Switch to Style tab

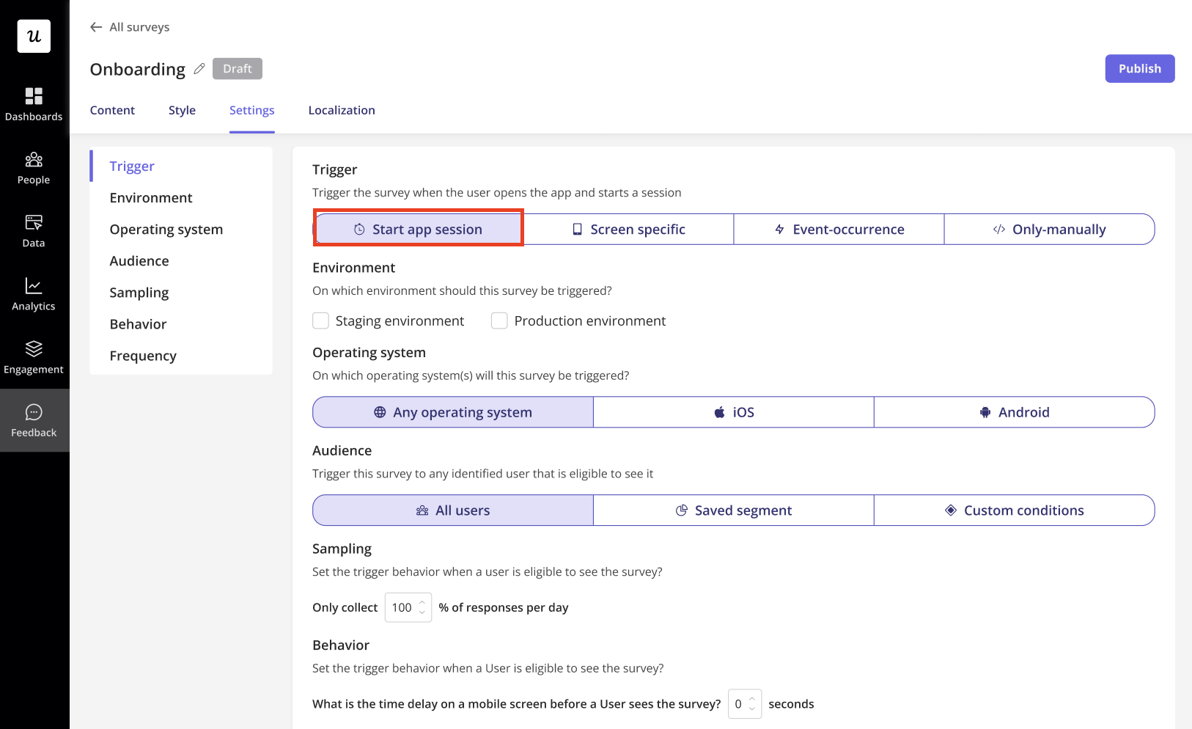tap(182, 110)
